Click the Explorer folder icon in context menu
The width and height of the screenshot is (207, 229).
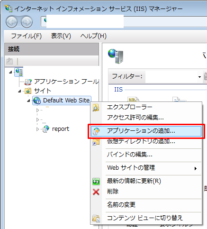[x=96, y=108]
